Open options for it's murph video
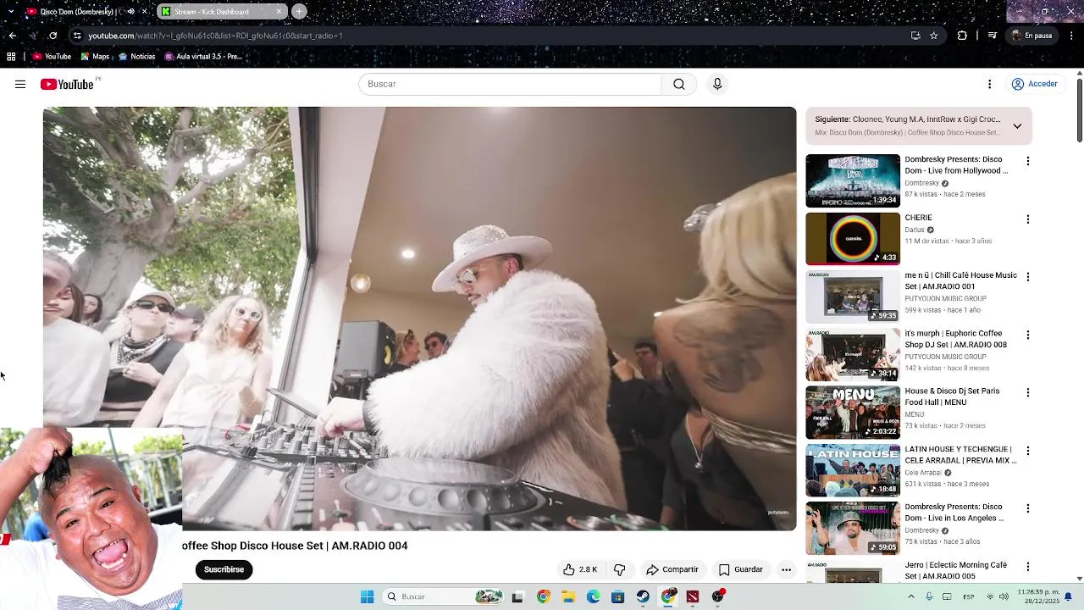Viewport: 1084px width, 610px height. pos(1028,335)
